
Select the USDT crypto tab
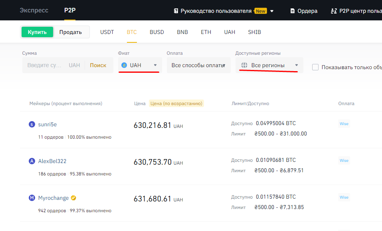pyautogui.click(x=107, y=32)
